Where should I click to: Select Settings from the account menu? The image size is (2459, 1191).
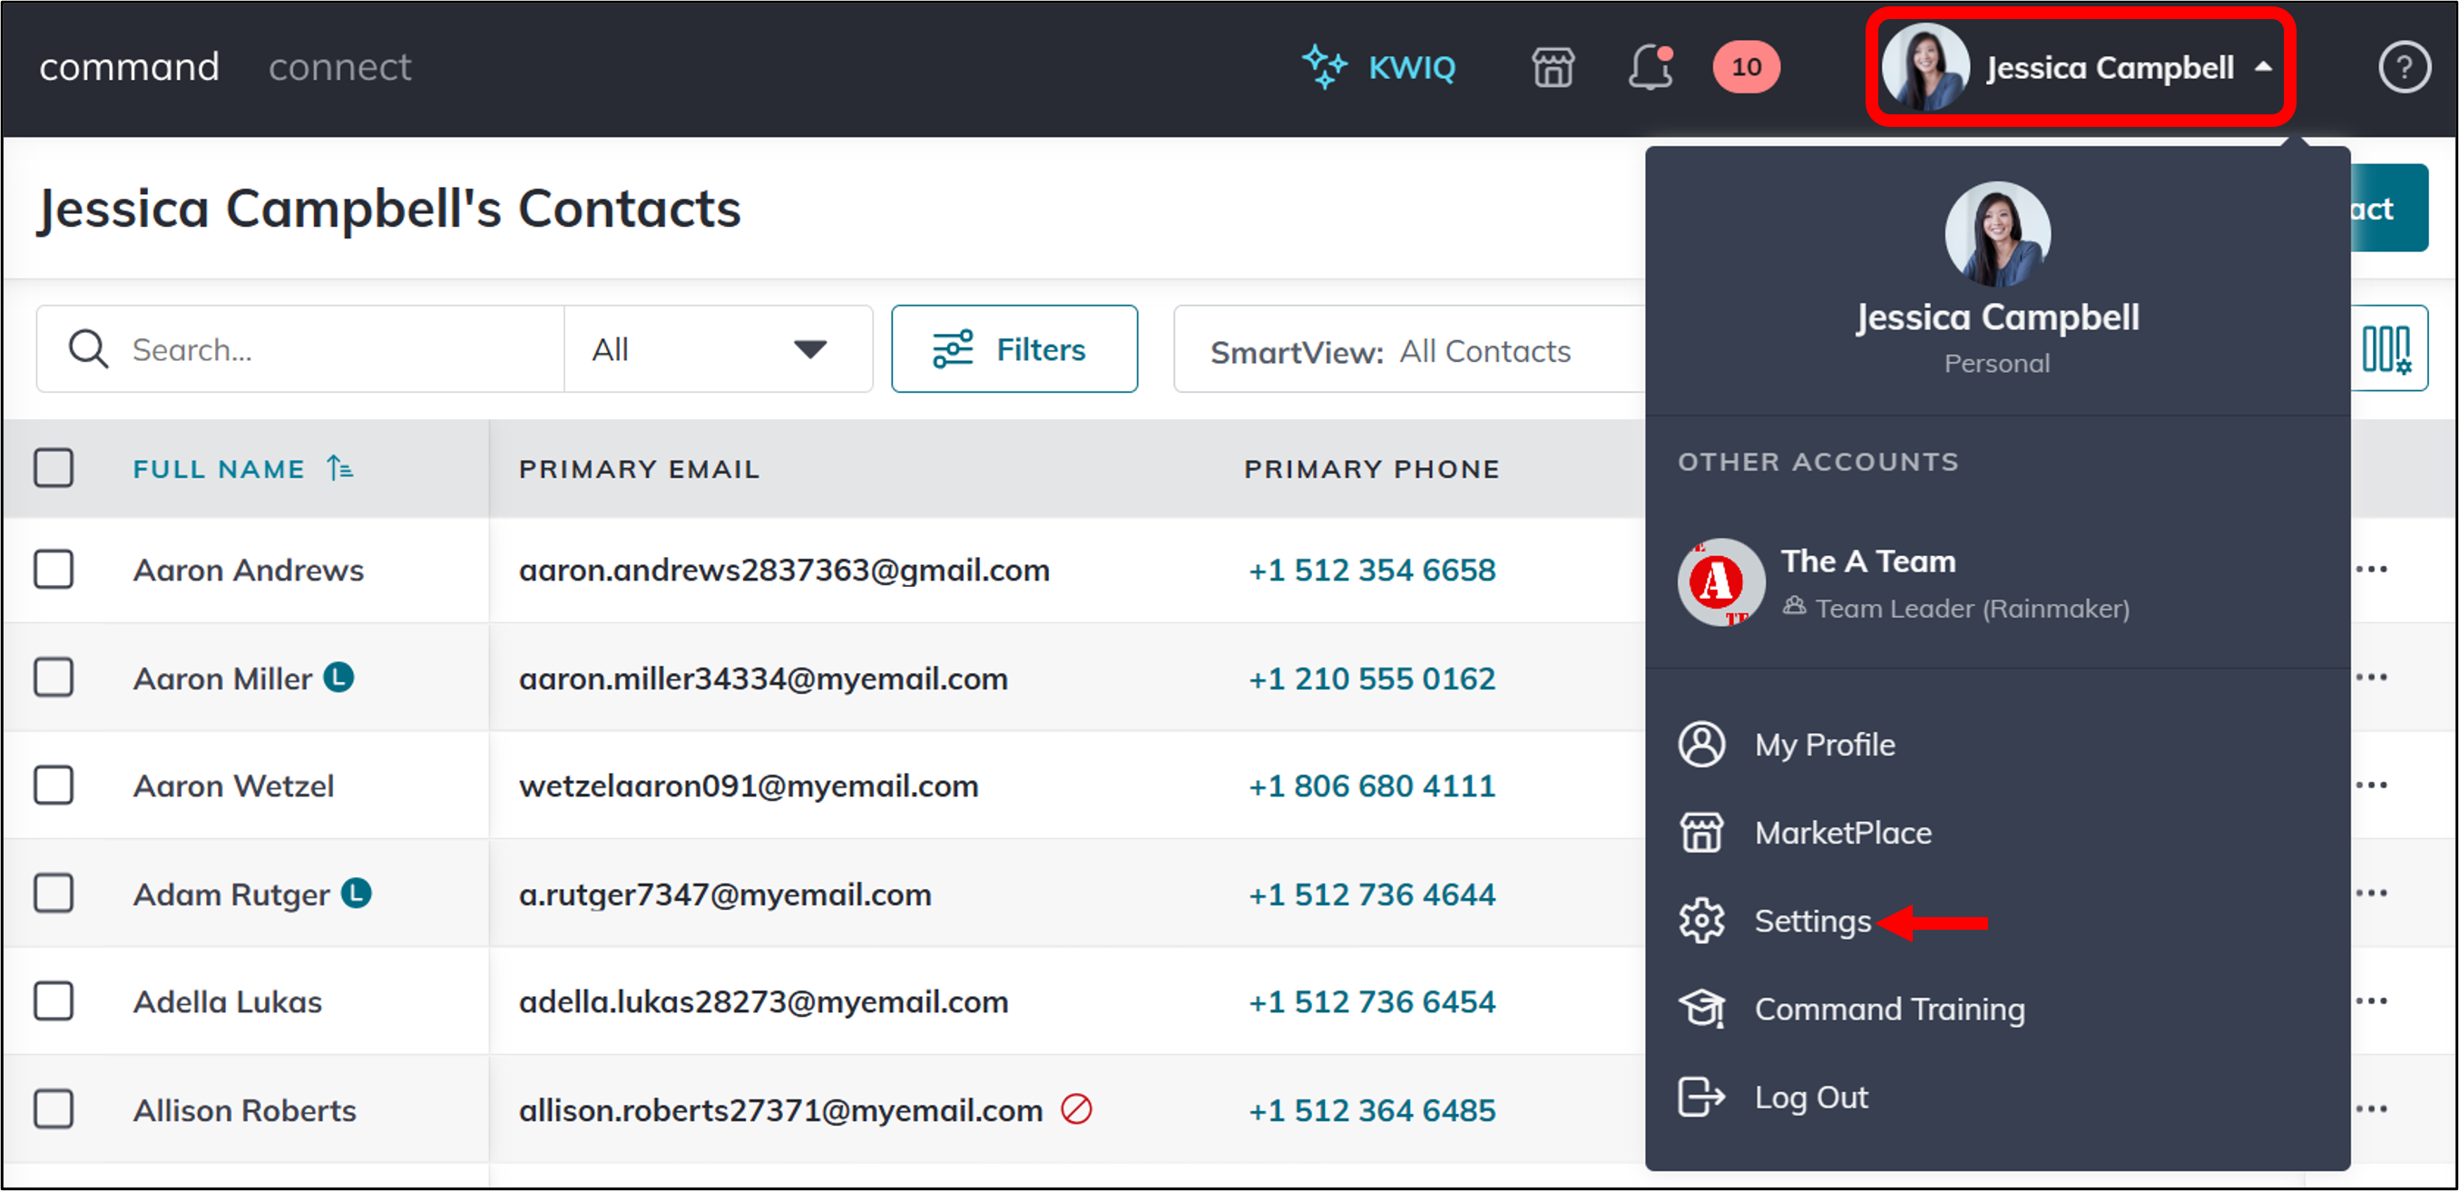pyautogui.click(x=1811, y=921)
